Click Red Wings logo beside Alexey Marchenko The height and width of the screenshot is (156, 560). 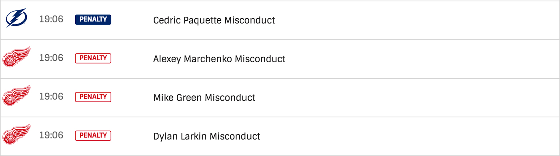point(16,57)
